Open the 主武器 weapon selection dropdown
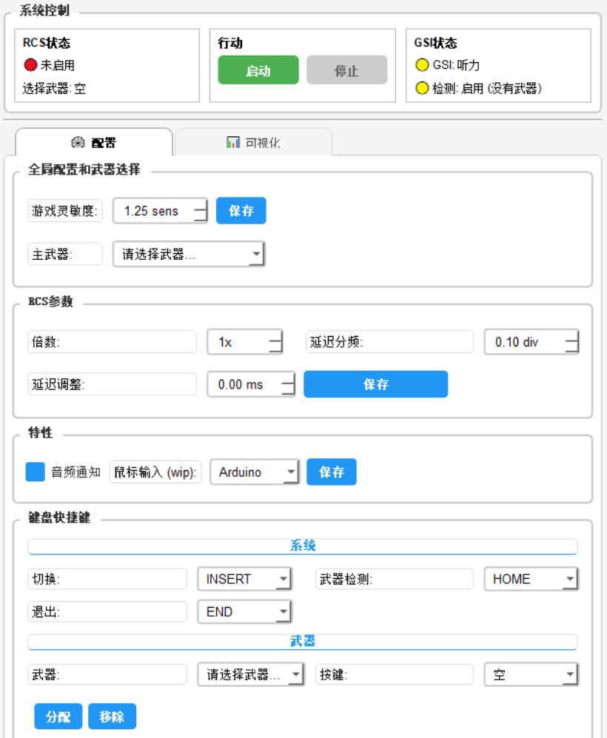 coord(188,255)
